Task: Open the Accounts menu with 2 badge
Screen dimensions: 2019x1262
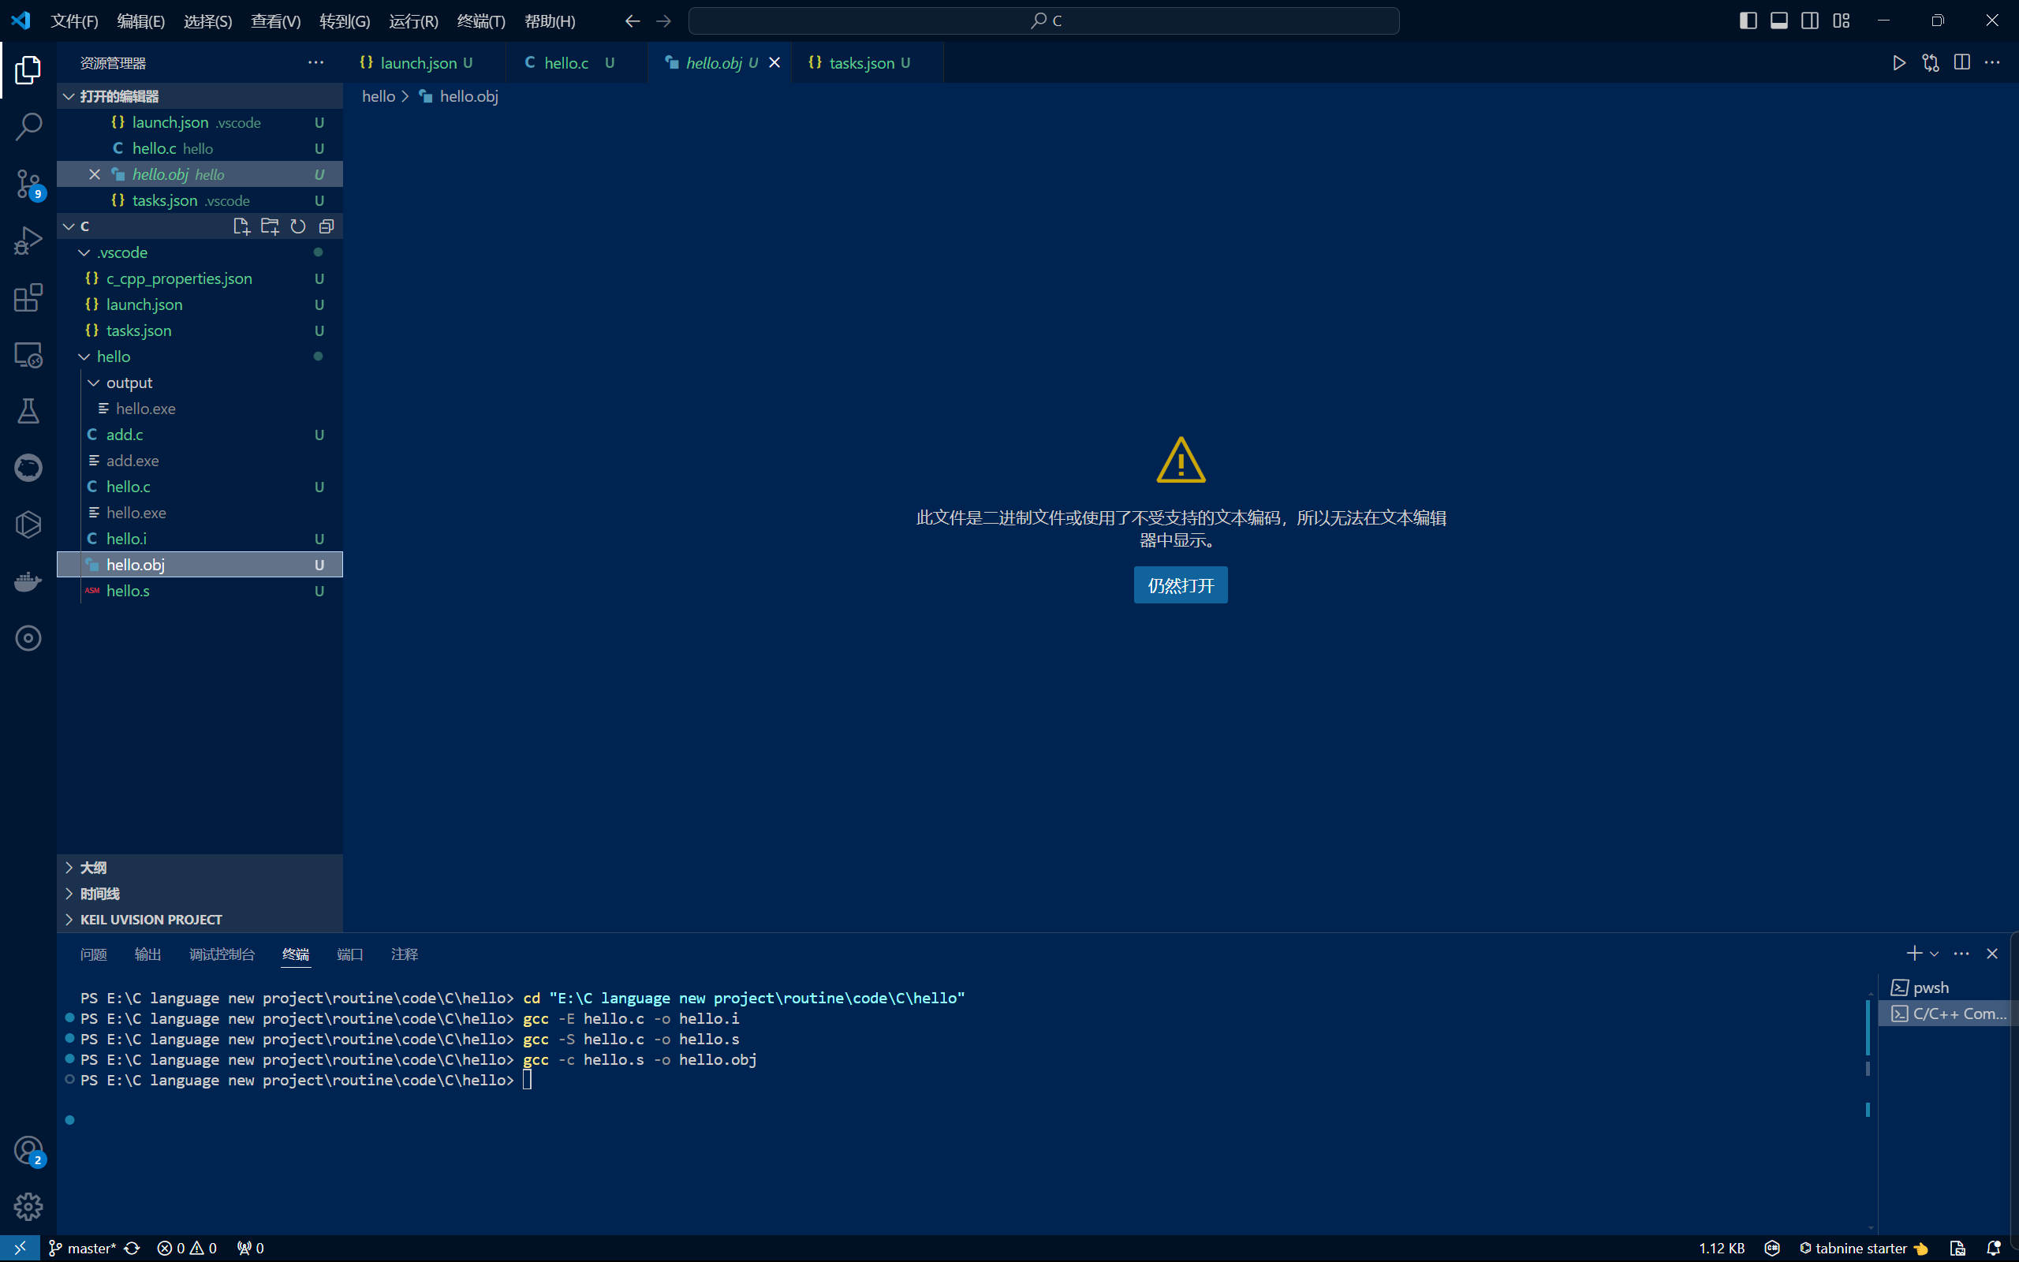Action: coord(28,1150)
